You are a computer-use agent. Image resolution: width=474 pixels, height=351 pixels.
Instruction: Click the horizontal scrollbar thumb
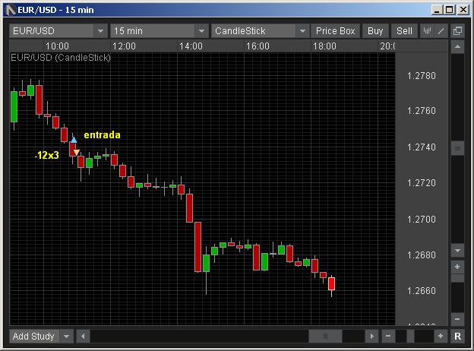[x=326, y=336]
